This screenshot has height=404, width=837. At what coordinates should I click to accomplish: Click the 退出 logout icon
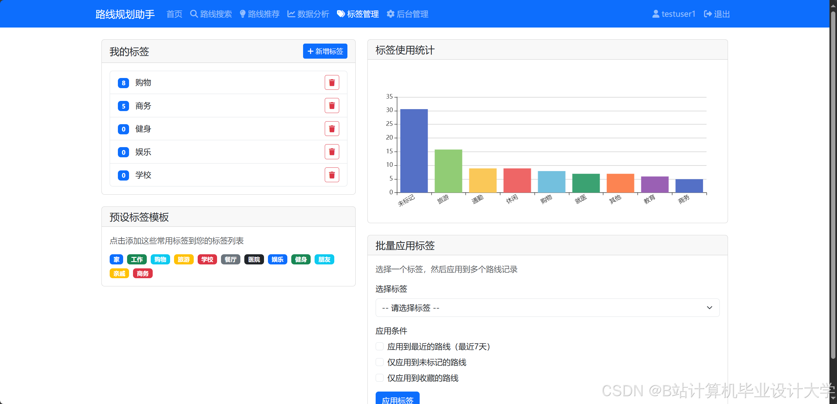point(708,14)
